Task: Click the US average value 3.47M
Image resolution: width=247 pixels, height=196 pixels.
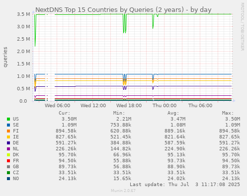Action: (178, 119)
